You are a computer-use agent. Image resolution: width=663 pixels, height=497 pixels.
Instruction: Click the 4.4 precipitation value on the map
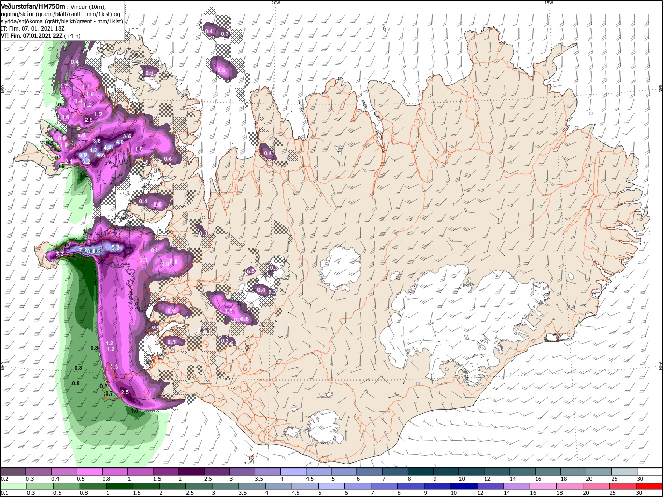click(107, 148)
